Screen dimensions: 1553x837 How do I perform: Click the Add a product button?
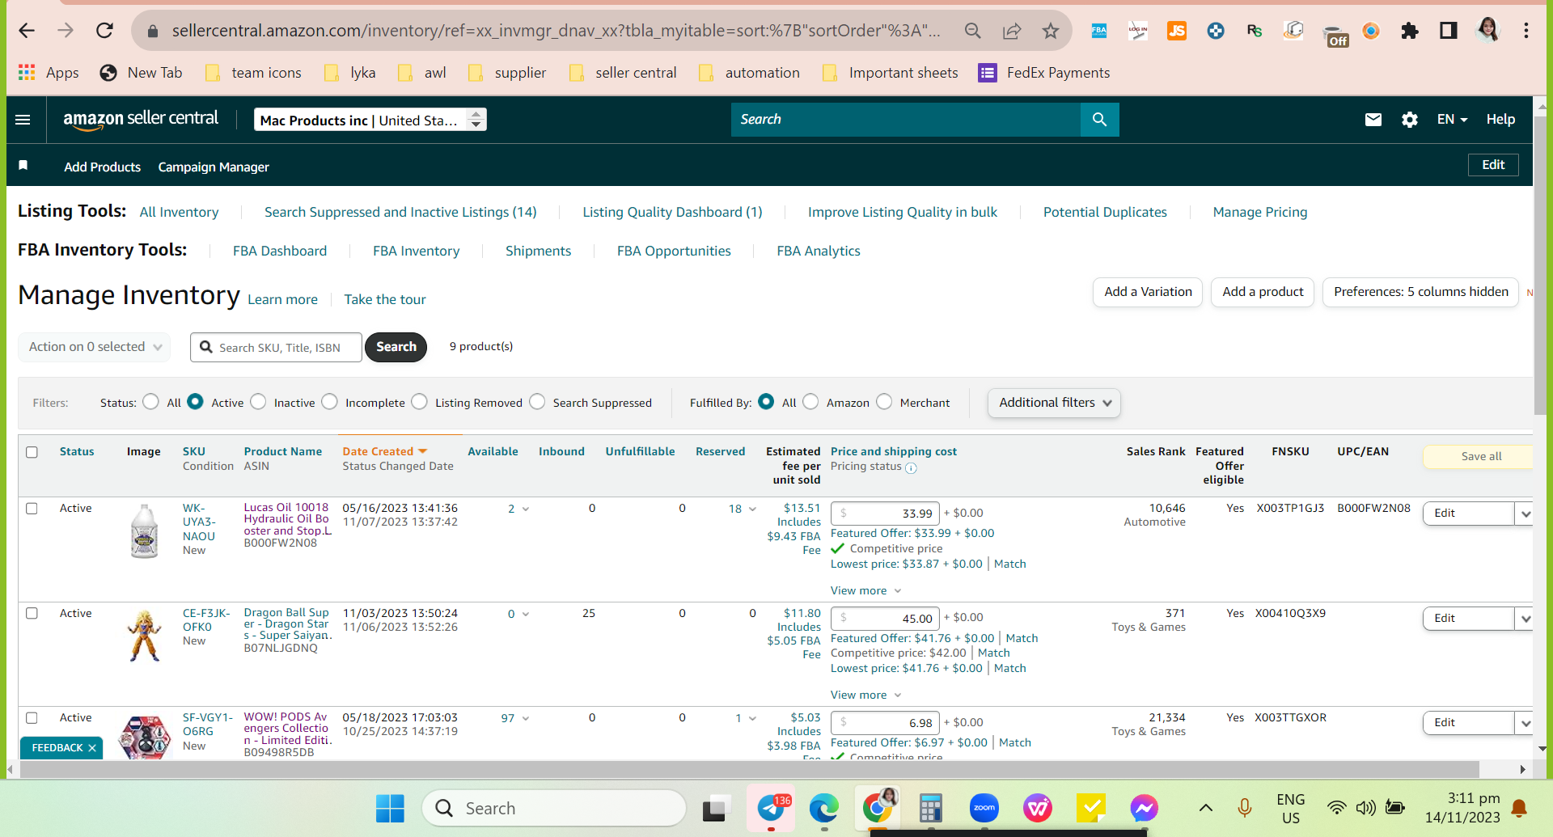1263,292
